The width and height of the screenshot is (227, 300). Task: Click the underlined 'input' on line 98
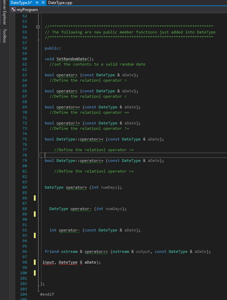click(x=48, y=262)
